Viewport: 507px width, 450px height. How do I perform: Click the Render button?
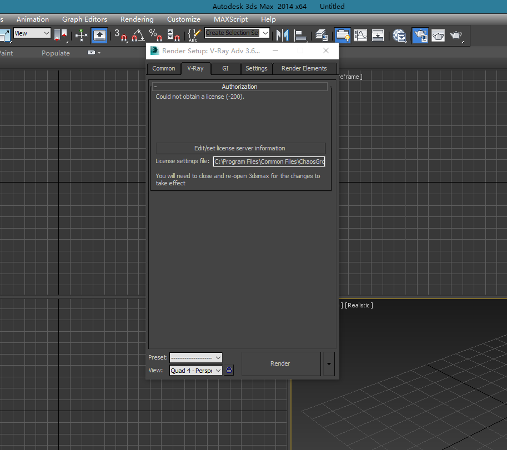(280, 364)
